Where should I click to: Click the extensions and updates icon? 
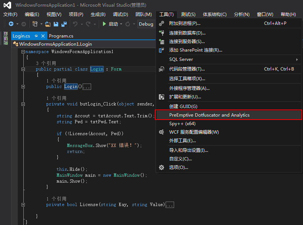coord(162,97)
